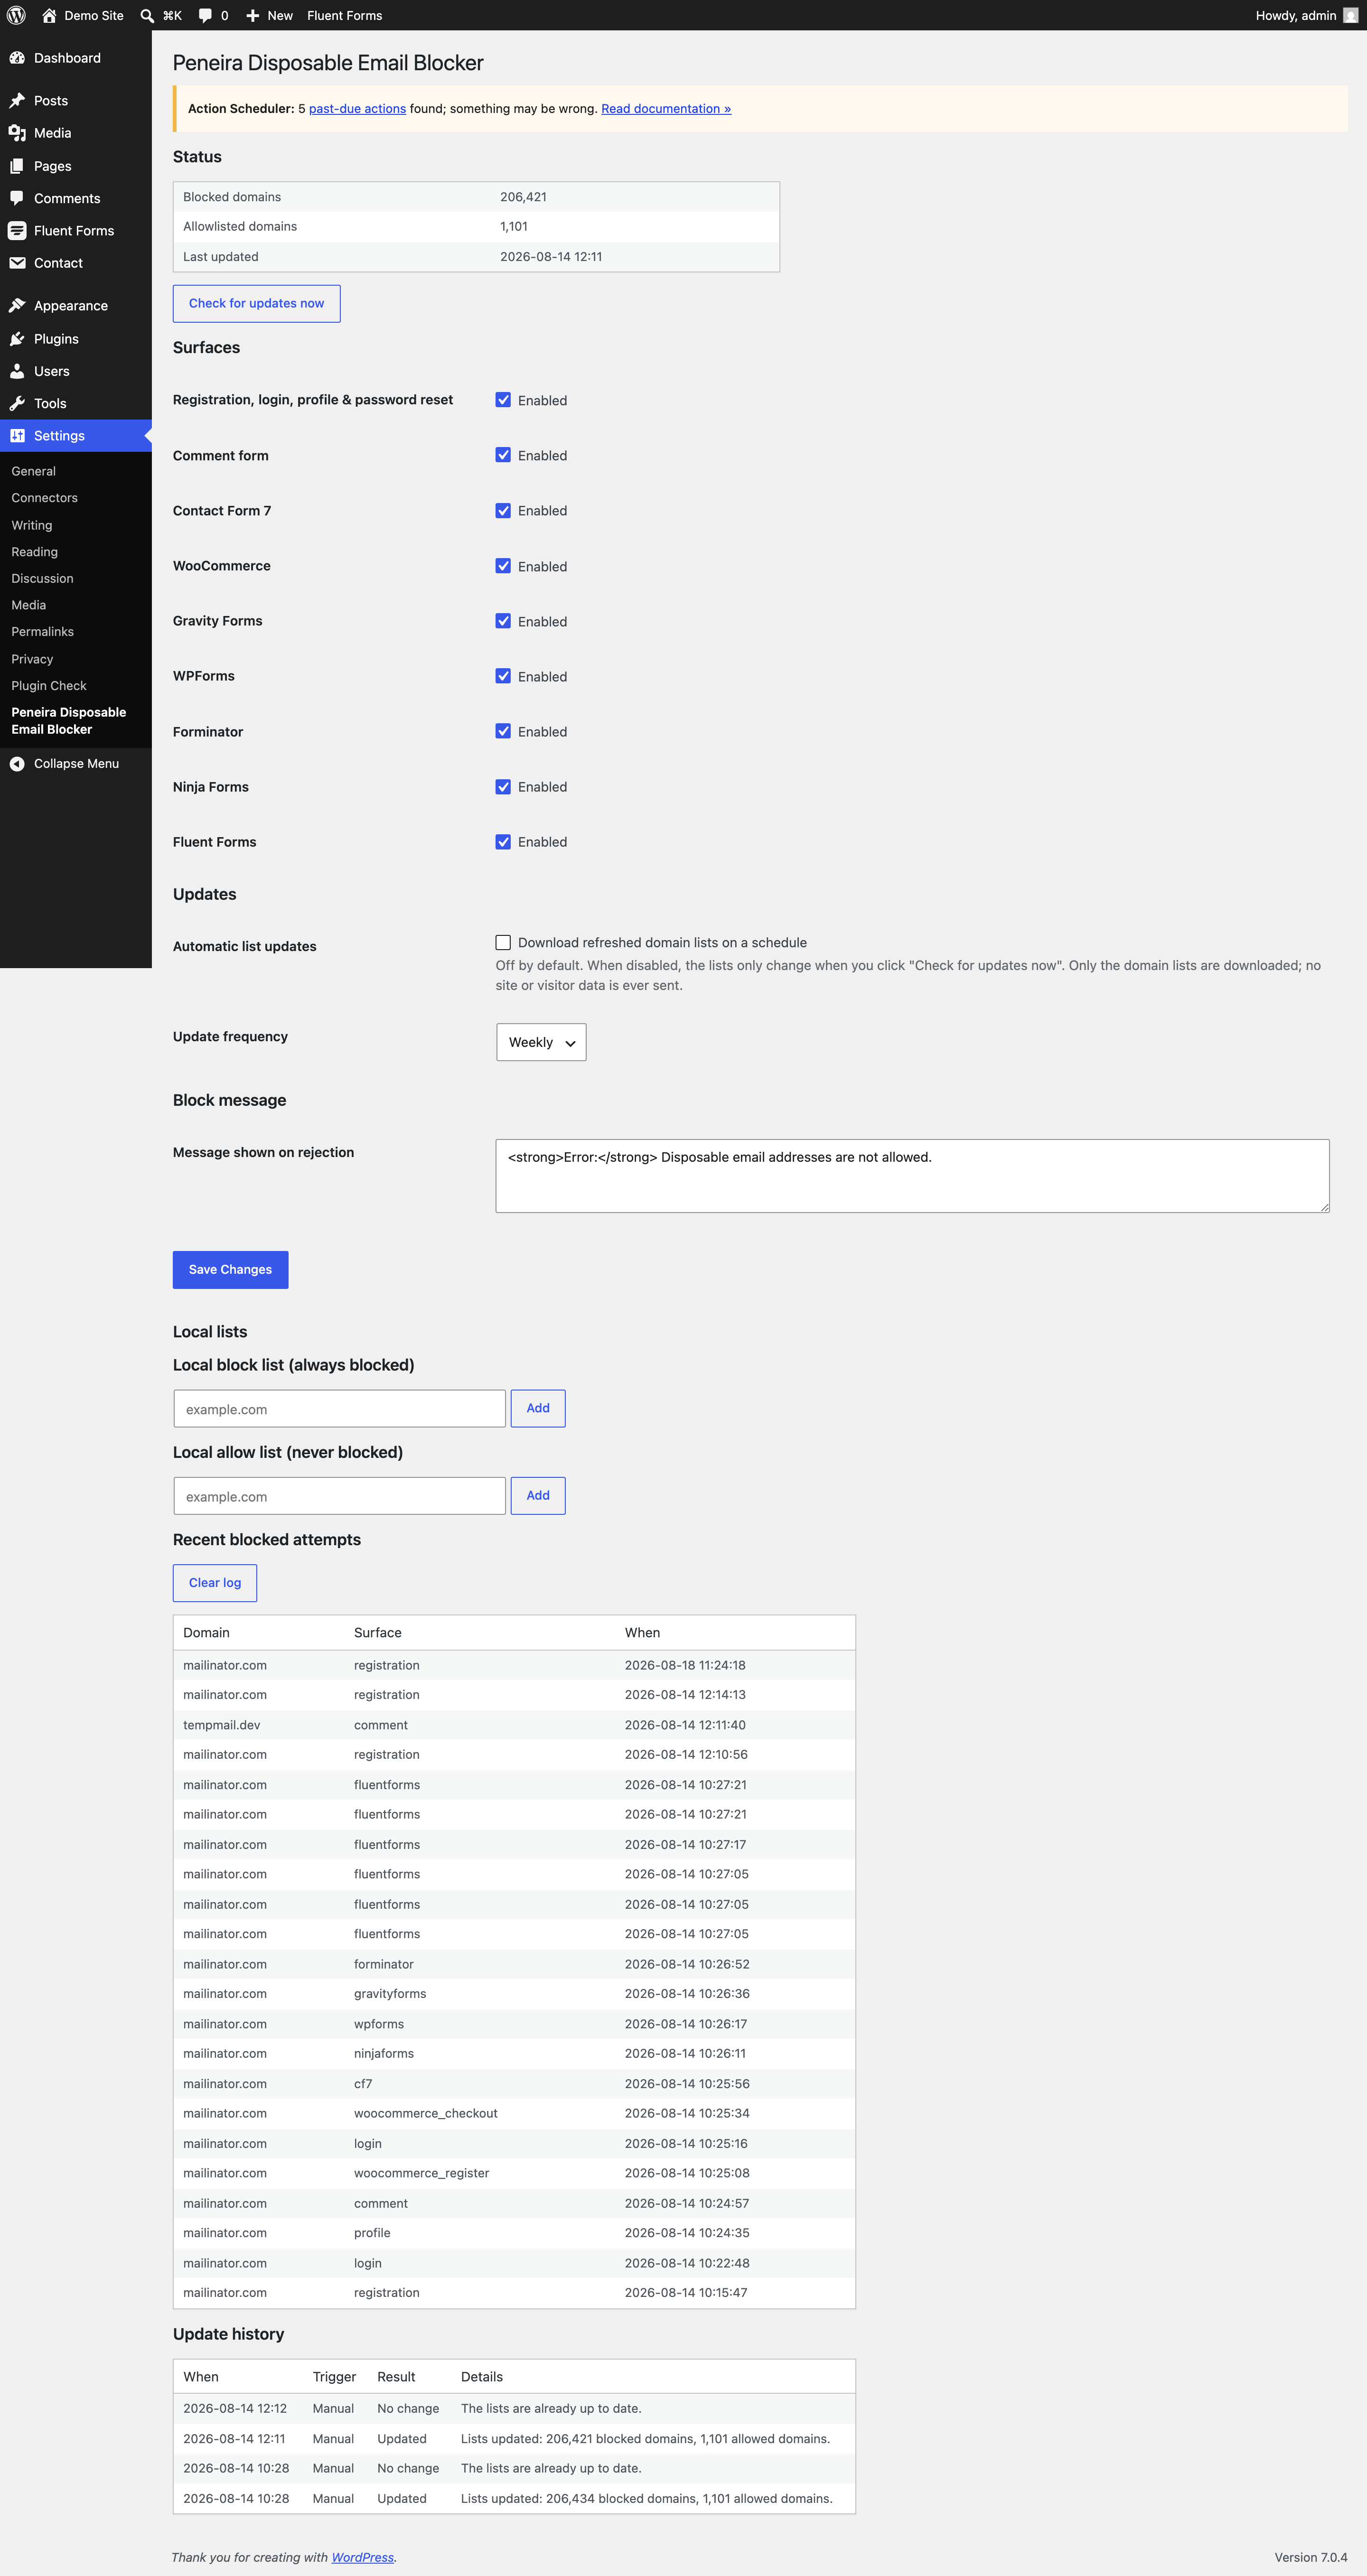The image size is (1367, 2576).
Task: Click Add button for local block list
Action: coord(538,1408)
